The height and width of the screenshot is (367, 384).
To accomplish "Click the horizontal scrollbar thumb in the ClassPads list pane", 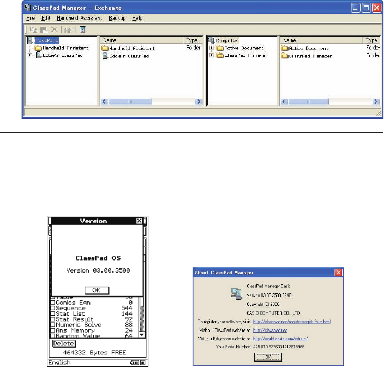I will click(130, 102).
